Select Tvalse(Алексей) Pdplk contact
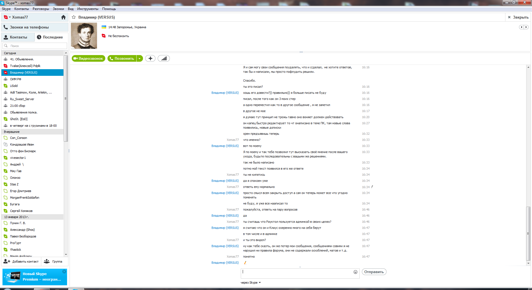The width and height of the screenshot is (532, 290). (33, 66)
